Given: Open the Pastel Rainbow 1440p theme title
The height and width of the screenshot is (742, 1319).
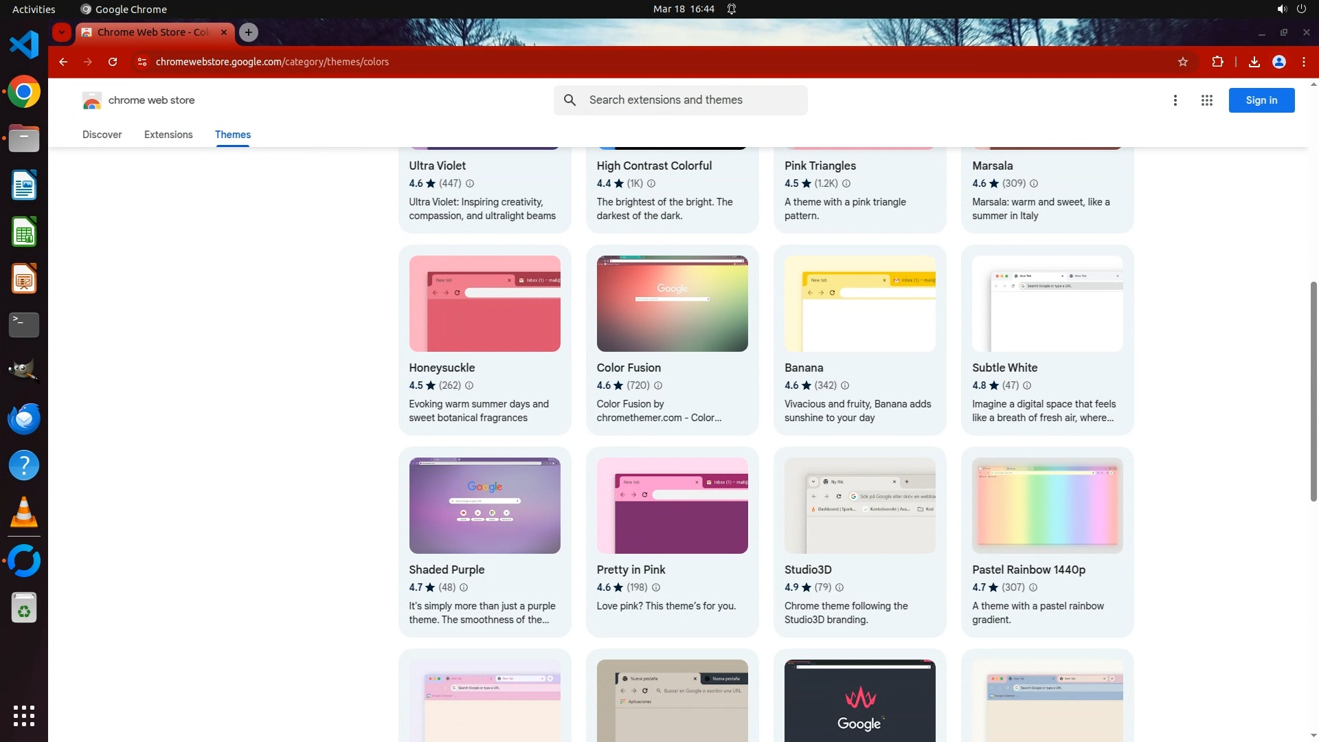Looking at the screenshot, I should tap(1028, 570).
